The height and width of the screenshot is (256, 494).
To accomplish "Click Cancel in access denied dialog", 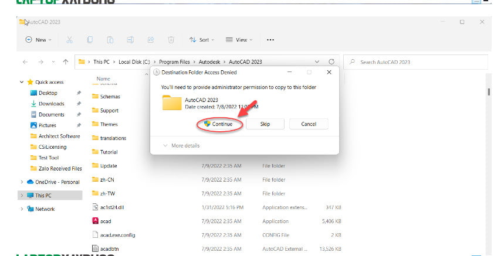I will coord(309,124).
